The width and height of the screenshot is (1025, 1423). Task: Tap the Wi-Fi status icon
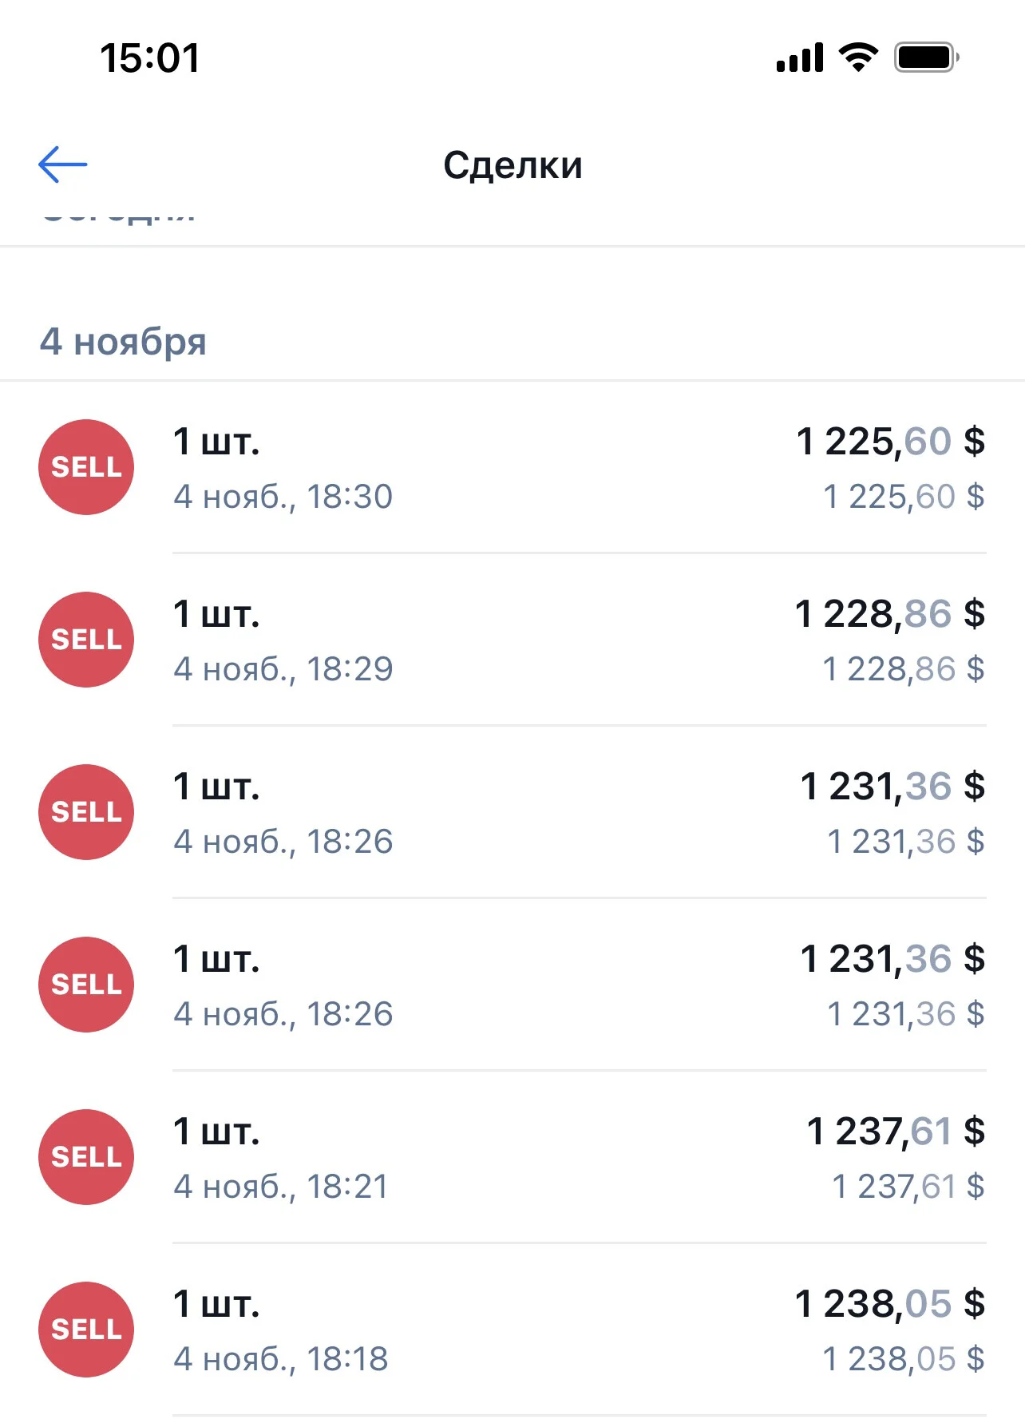point(858,57)
